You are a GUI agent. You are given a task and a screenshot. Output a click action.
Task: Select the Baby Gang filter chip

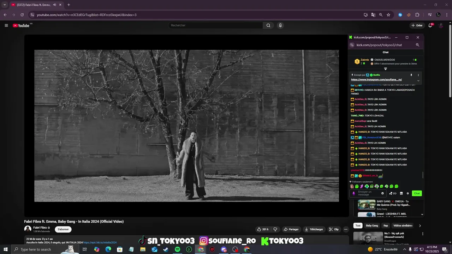pos(372,226)
